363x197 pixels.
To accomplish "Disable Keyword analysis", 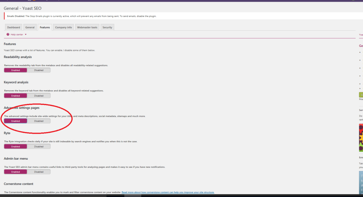I will (x=39, y=96).
